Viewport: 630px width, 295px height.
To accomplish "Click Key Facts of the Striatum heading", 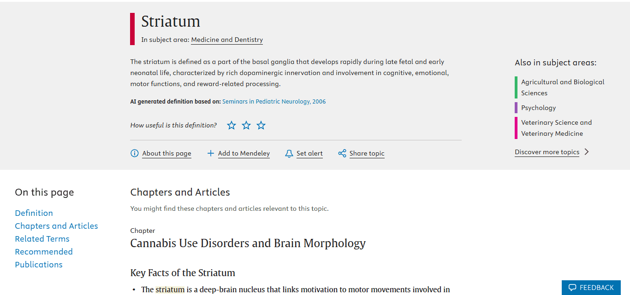I will 183,273.
